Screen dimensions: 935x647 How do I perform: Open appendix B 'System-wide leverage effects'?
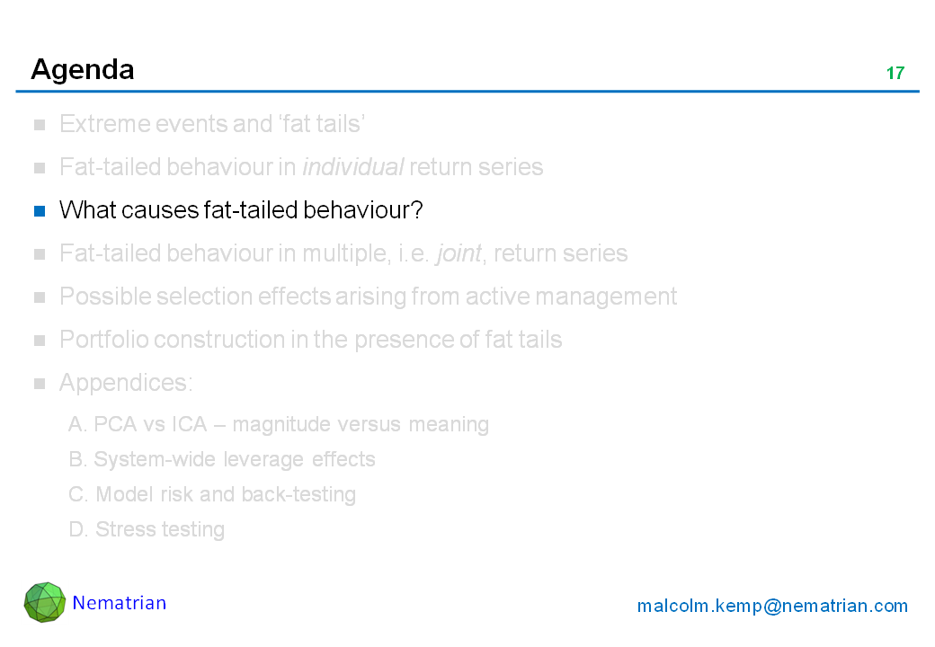coord(222,459)
